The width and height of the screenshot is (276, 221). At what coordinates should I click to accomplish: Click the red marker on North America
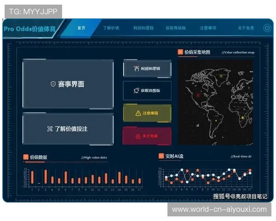click(198, 95)
